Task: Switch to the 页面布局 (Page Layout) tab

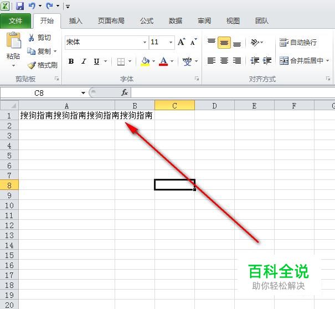Action: (111, 21)
